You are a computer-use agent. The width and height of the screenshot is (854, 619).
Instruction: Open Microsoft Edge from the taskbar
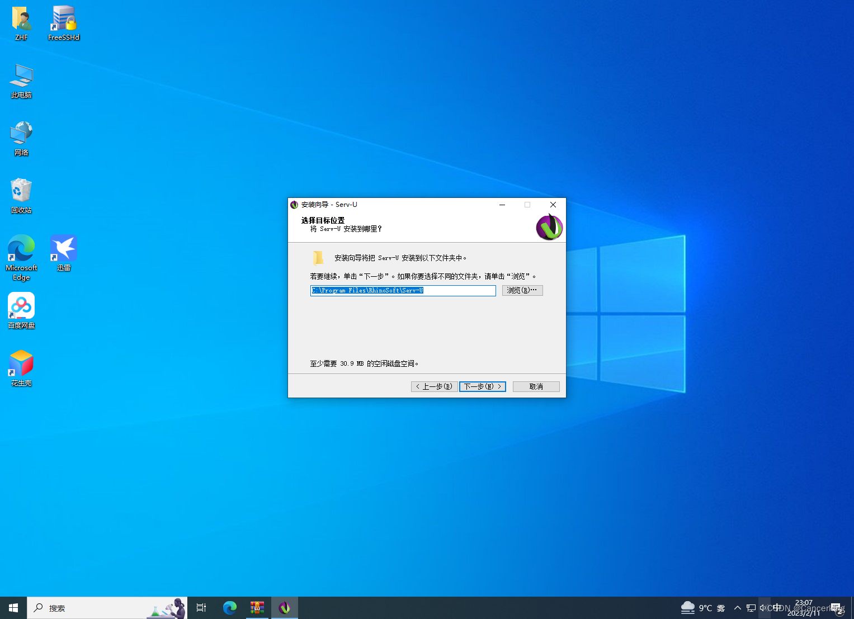230,608
